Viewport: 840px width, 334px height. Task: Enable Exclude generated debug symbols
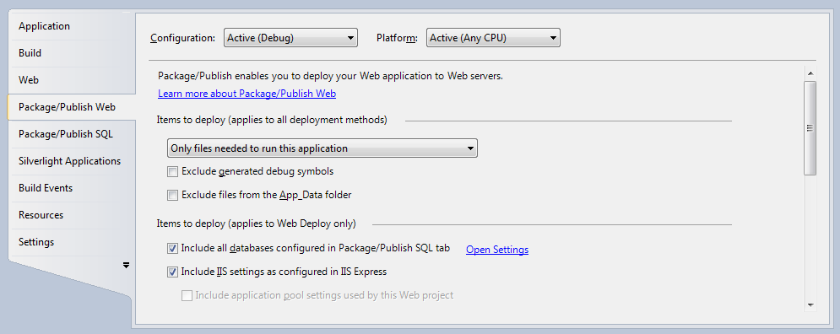tap(172, 172)
